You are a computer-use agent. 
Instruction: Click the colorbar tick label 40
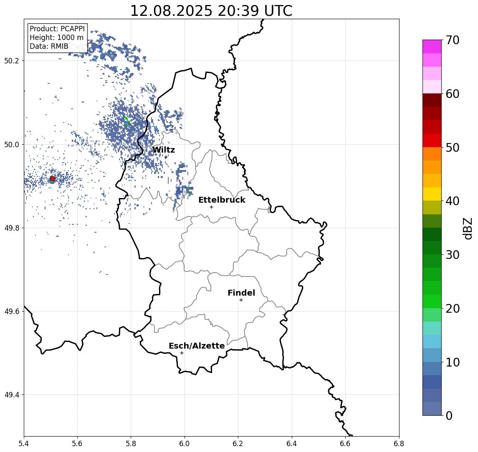[452, 201]
